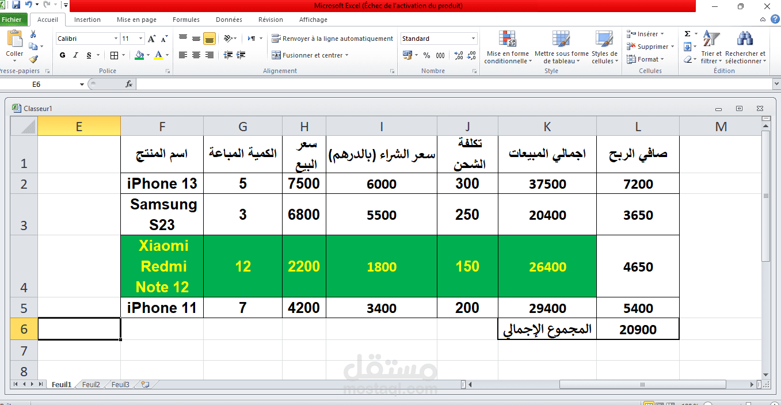This screenshot has height=405, width=781.
Task: Click Fusionner et centrer button
Action: pos(310,55)
